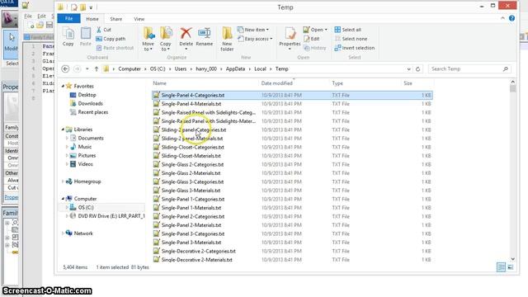Screen dimensions: 528x297
Task: Switch to the Home ribbon tab
Action: coord(92,19)
